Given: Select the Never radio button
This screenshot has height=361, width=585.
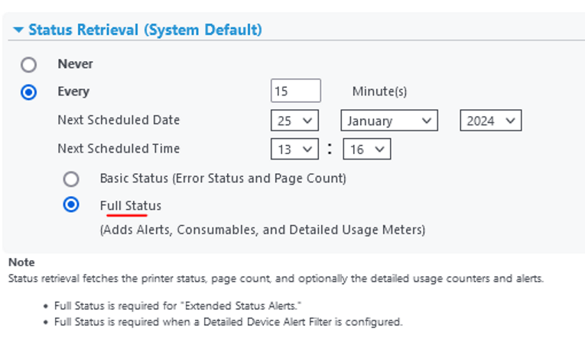Looking at the screenshot, I should [29, 65].
